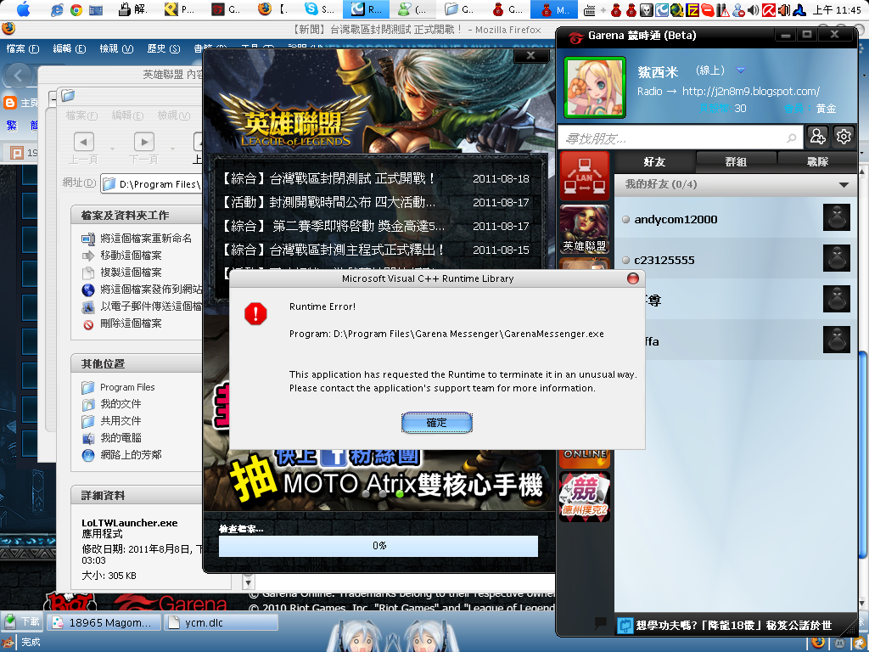Viewport: 869px width, 652px height.
Task: Open the 德州撲克2 poker game icon
Action: click(584, 496)
